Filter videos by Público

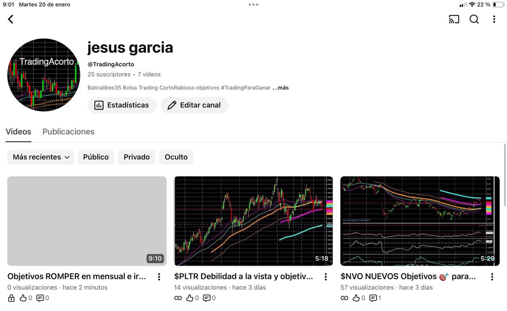[96, 157]
